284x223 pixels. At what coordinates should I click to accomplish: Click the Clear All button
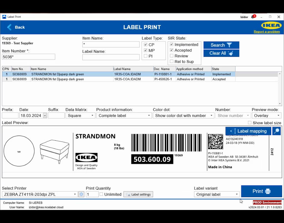point(221,53)
